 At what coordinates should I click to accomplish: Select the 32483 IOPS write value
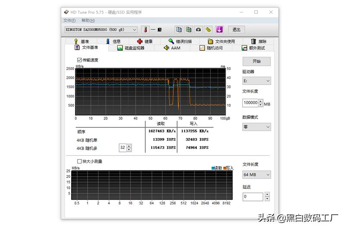(x=197, y=139)
